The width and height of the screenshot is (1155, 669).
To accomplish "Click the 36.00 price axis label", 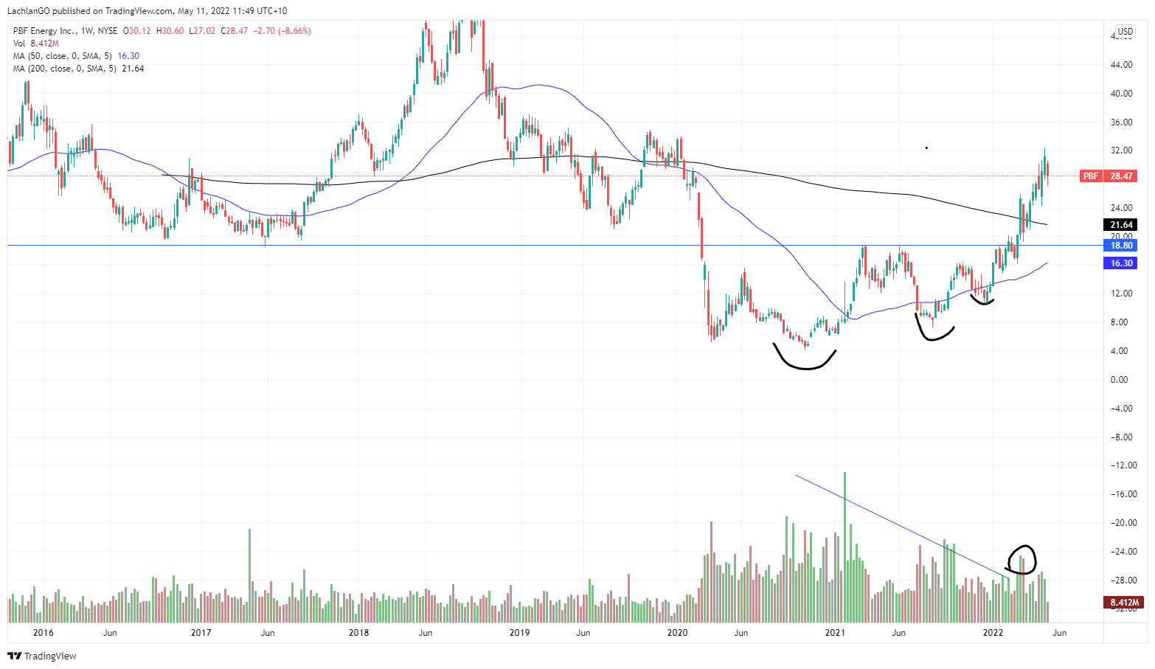I will (x=1121, y=122).
